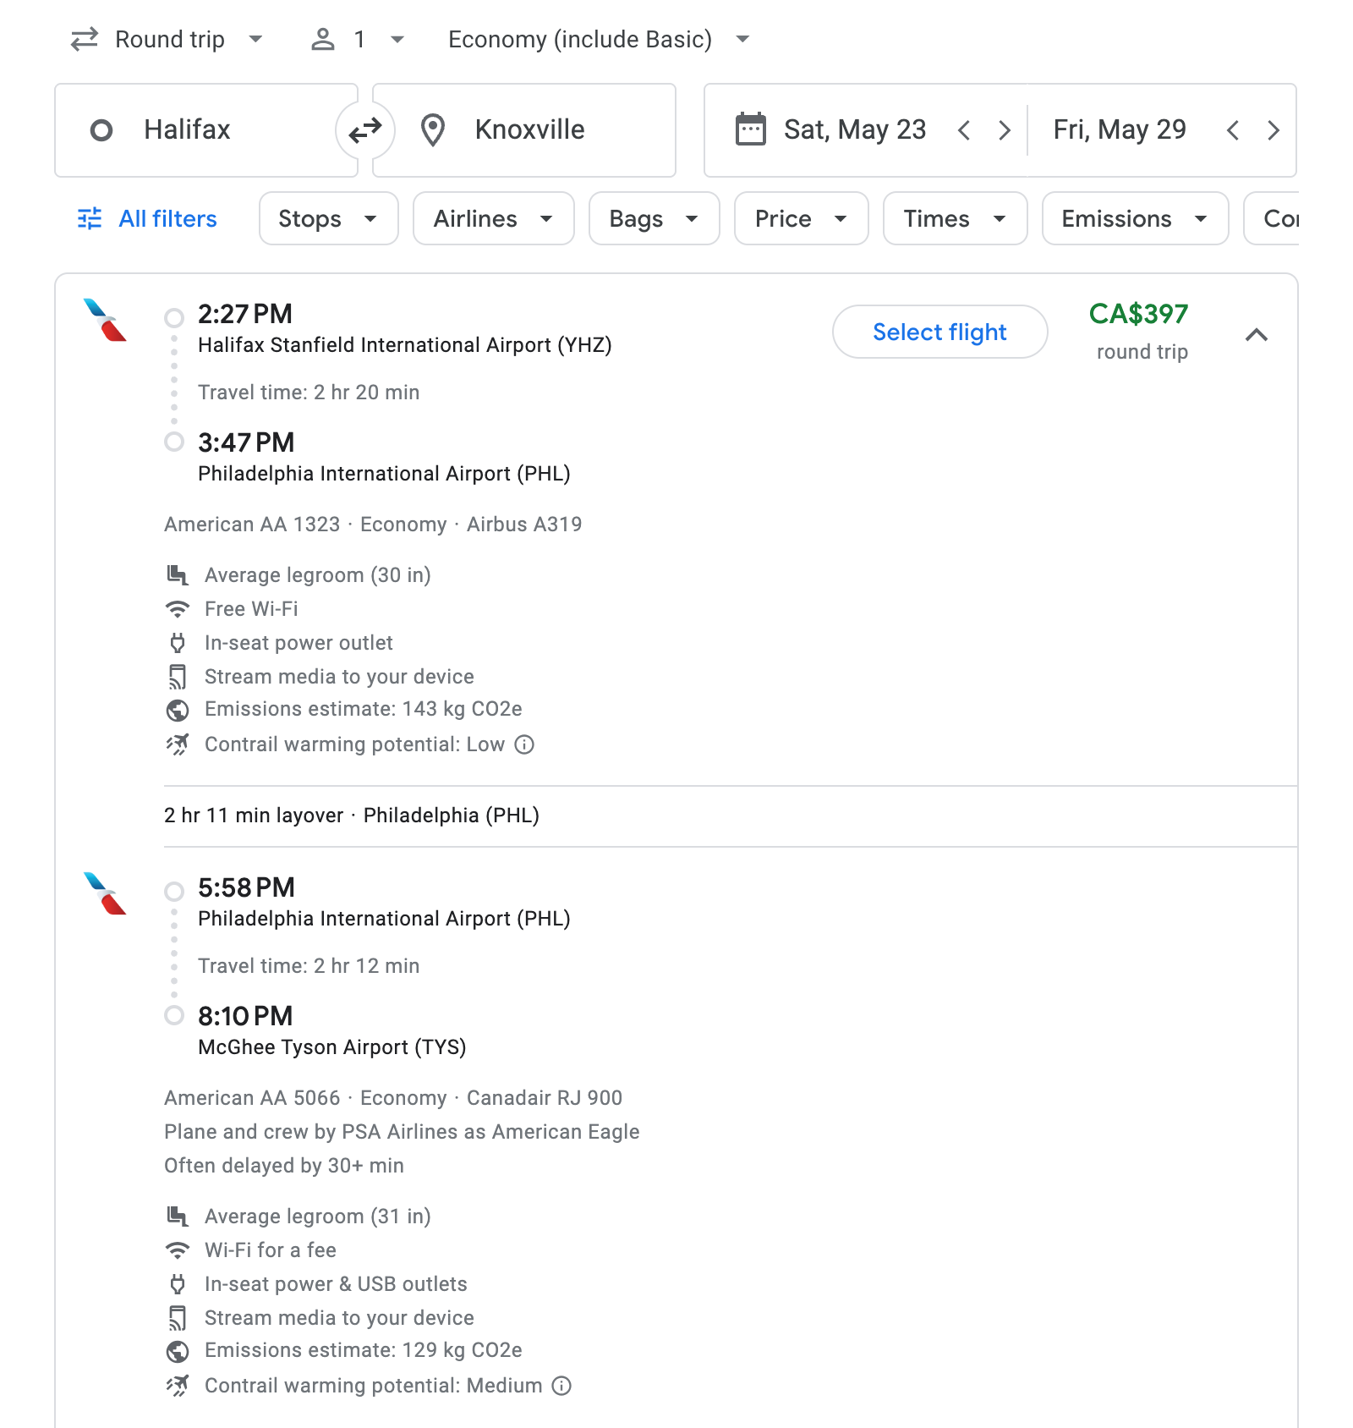Collapse the expanded flight details
Viewport: 1353px width, 1428px height.
click(x=1257, y=335)
